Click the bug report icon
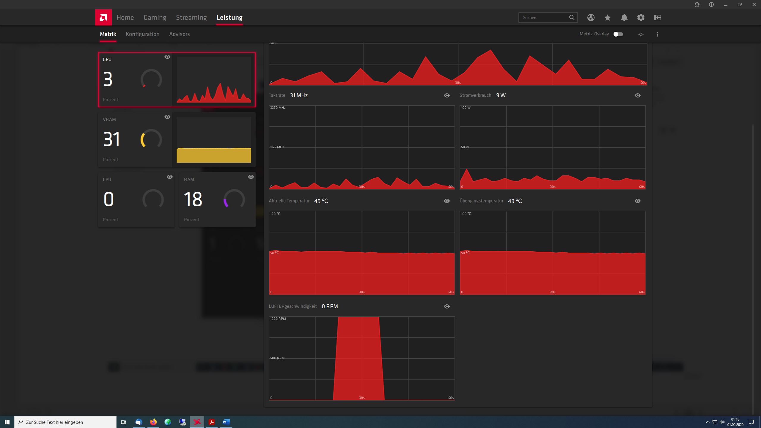 click(697, 4)
